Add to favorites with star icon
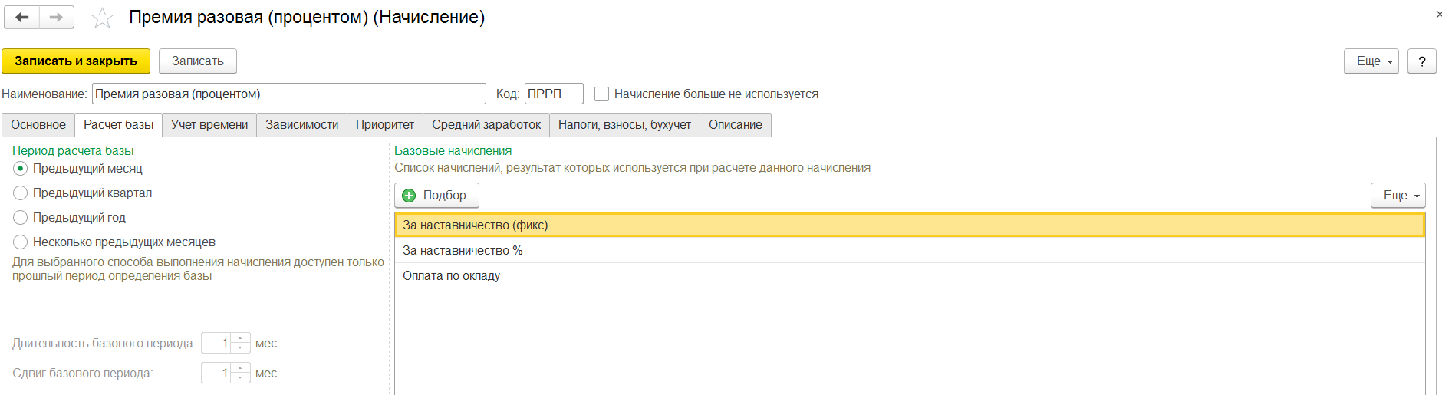The height and width of the screenshot is (395, 1442). (102, 18)
